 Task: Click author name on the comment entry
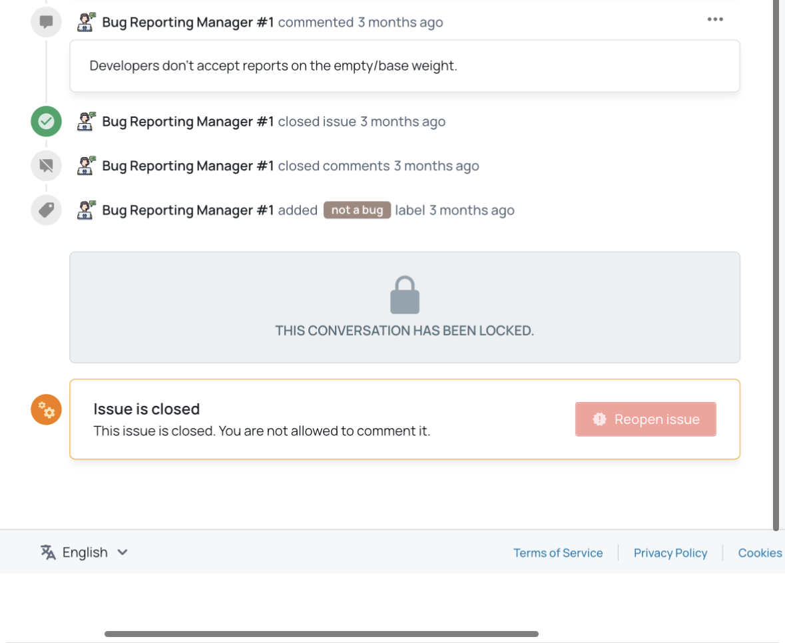[188, 23]
